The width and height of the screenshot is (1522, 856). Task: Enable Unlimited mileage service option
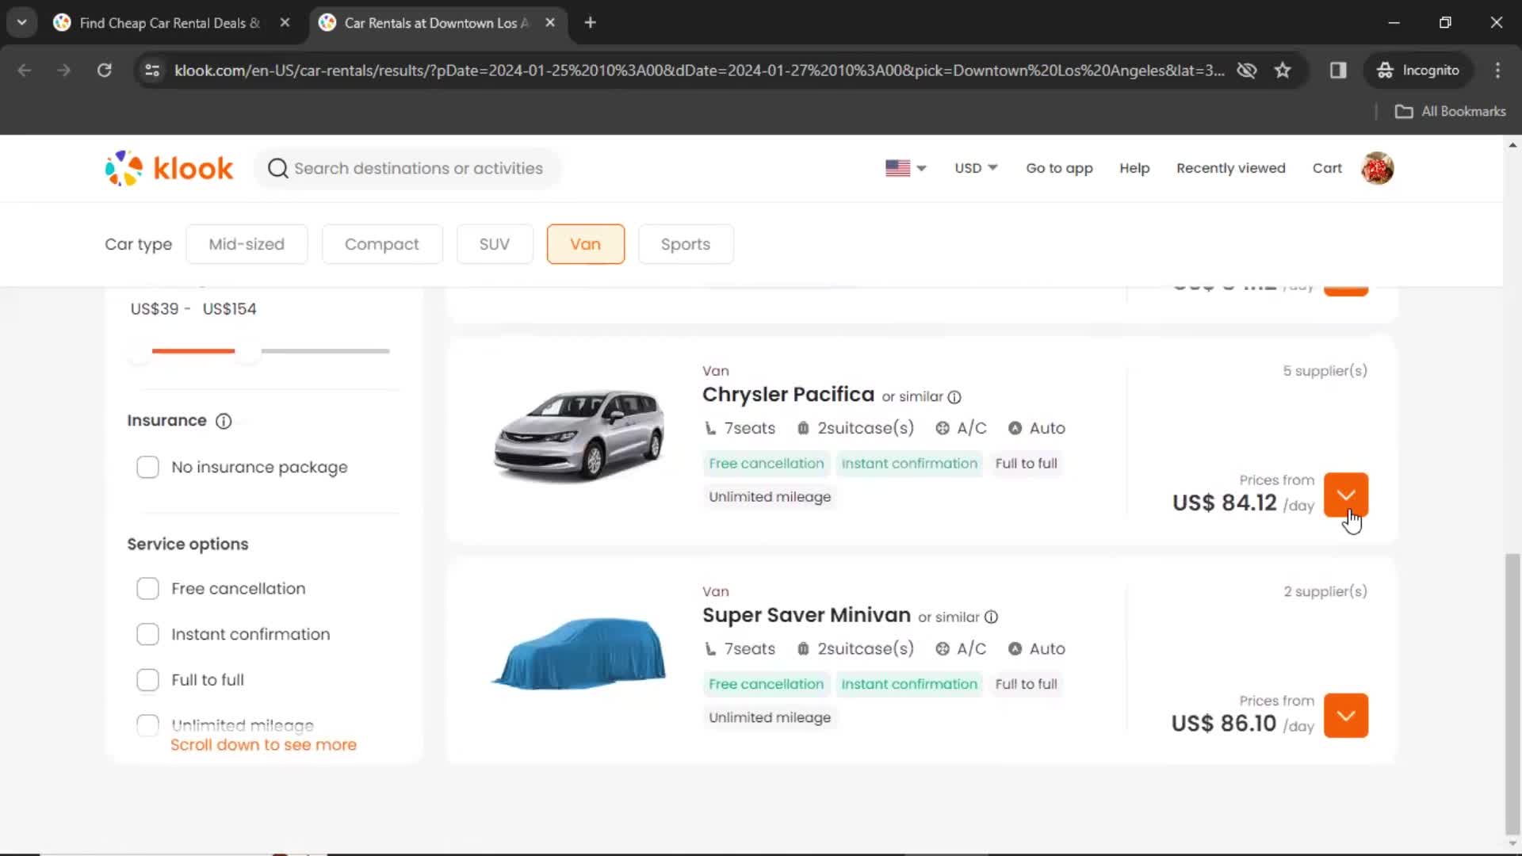(147, 724)
